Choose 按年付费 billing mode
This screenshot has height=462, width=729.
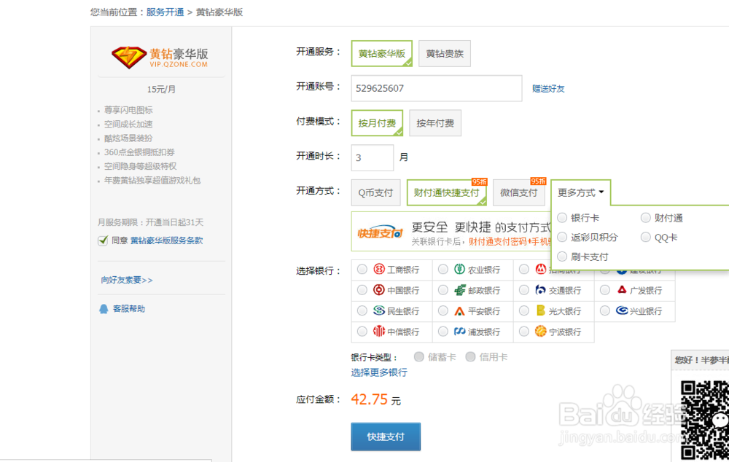point(435,122)
